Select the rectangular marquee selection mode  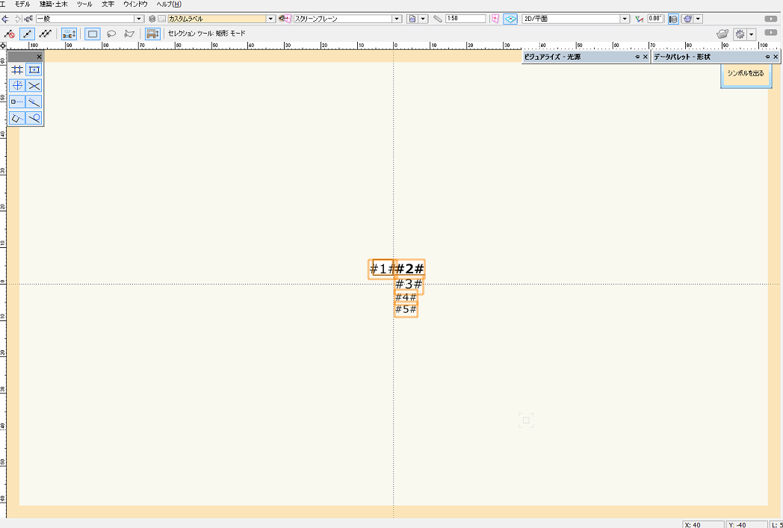point(93,34)
